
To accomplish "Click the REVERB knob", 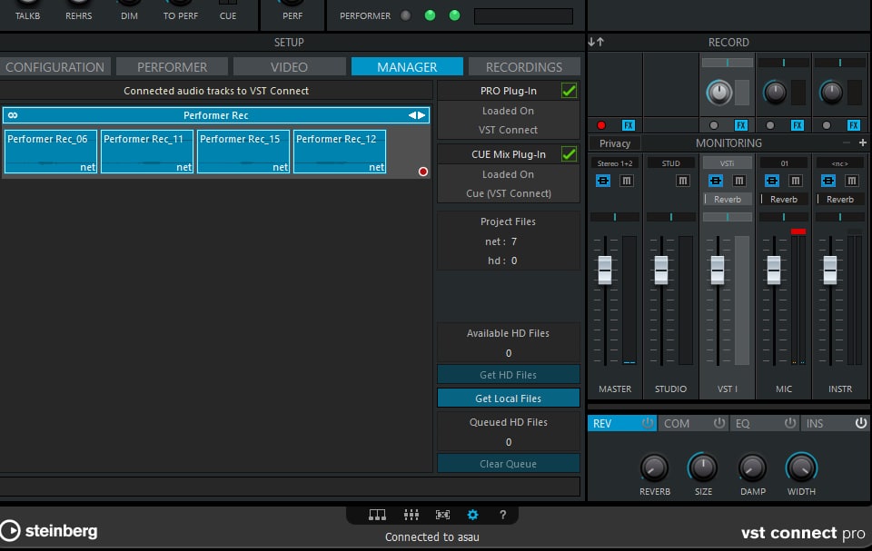I will pos(654,468).
